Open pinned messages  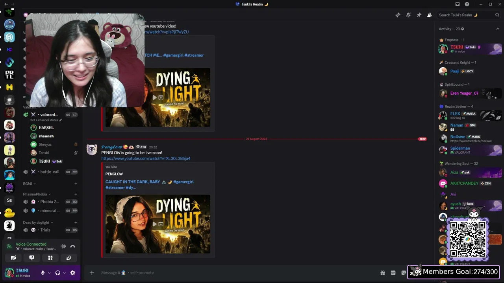coord(419,15)
